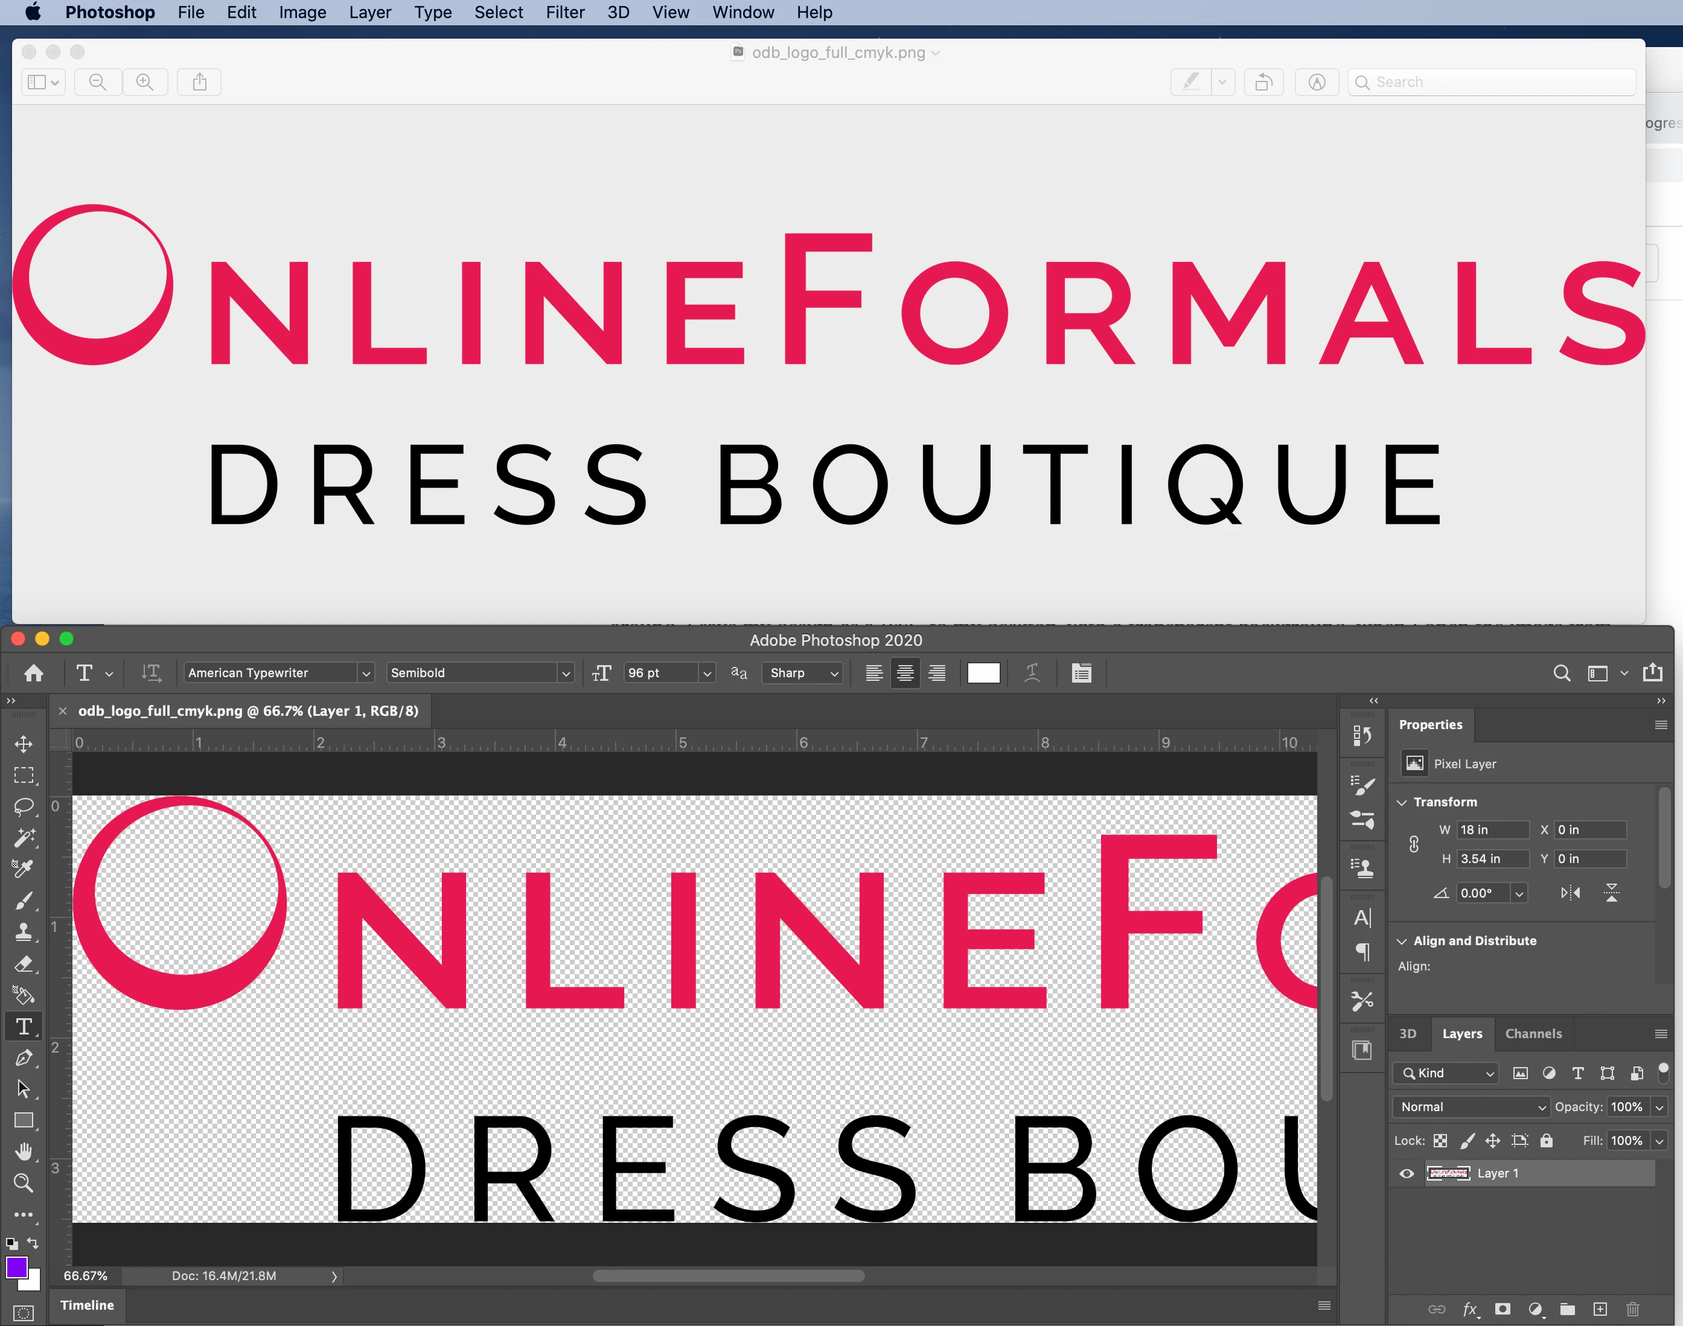Collapse the Transform section
The height and width of the screenshot is (1326, 1683).
pos(1402,802)
